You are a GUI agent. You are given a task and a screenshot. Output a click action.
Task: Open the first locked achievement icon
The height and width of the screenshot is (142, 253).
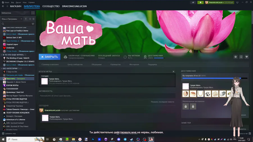[x=186, y=106]
